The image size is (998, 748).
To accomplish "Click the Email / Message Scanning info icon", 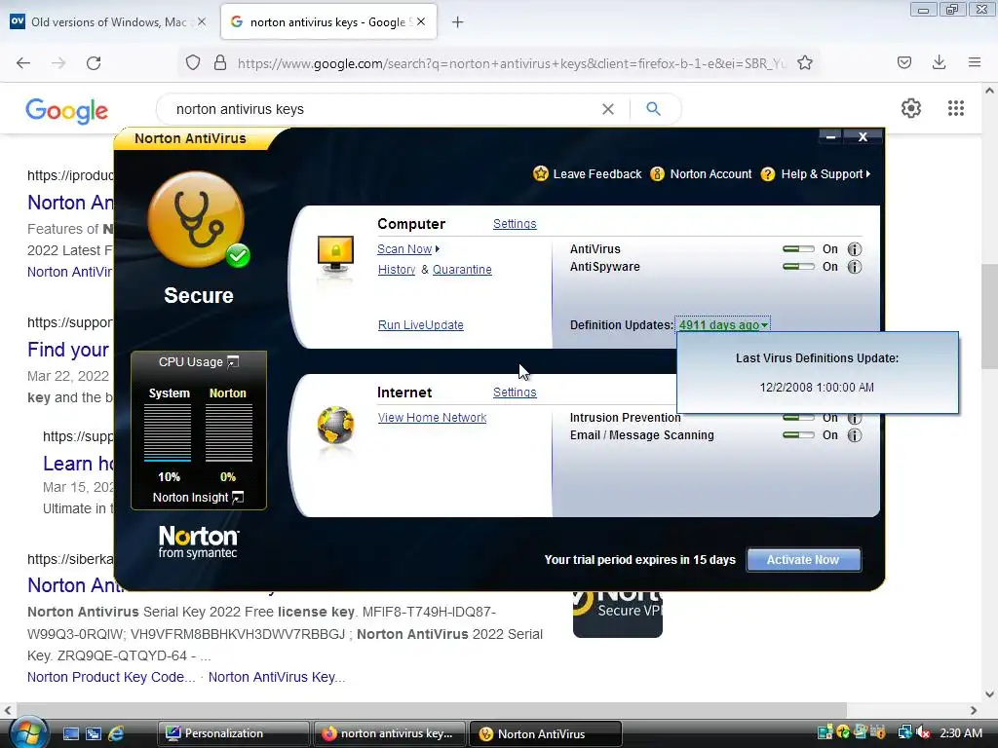I will click(x=854, y=435).
